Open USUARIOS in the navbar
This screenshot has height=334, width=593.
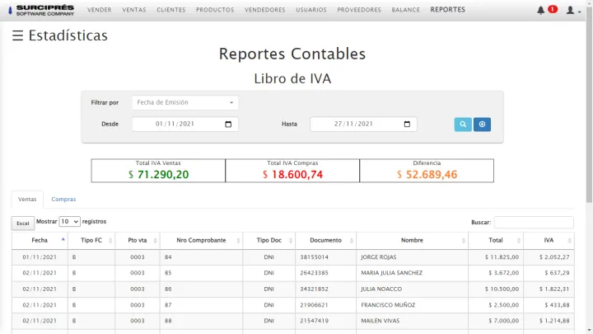[311, 10]
